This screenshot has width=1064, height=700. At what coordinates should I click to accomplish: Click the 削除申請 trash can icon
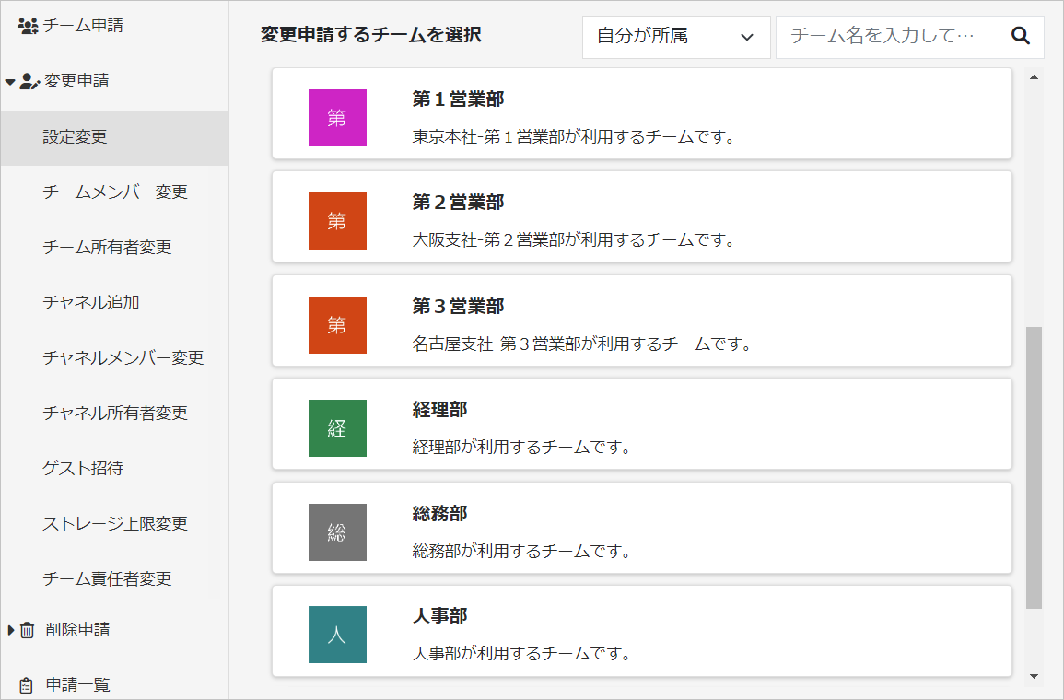[x=27, y=630]
